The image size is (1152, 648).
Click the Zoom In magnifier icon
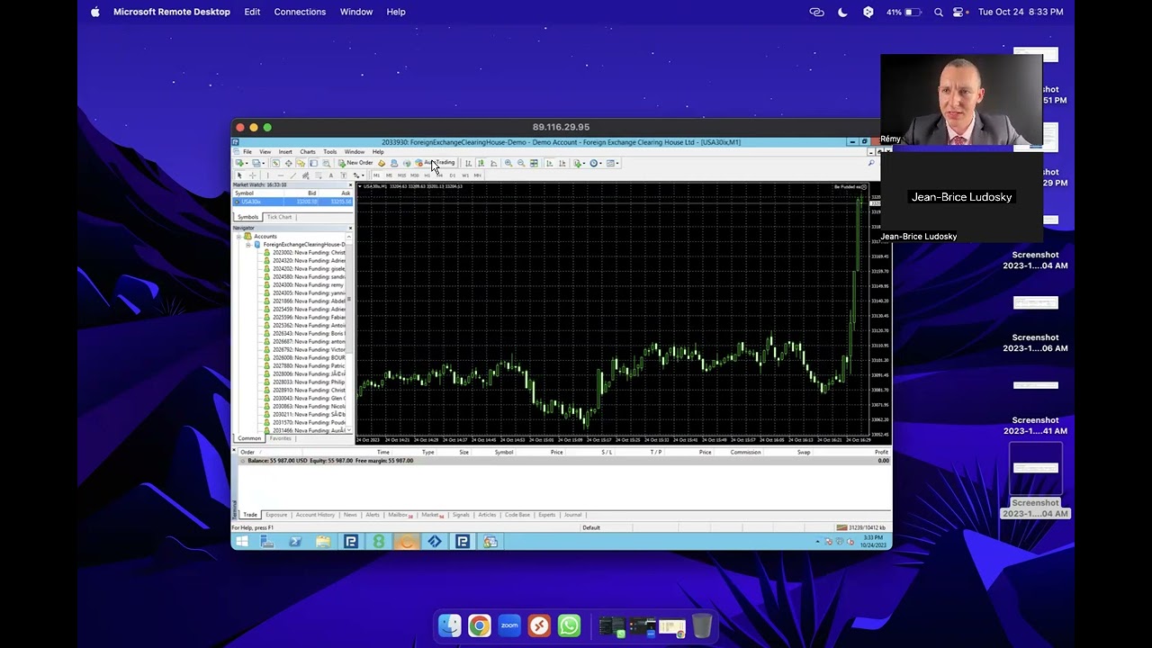coord(508,163)
